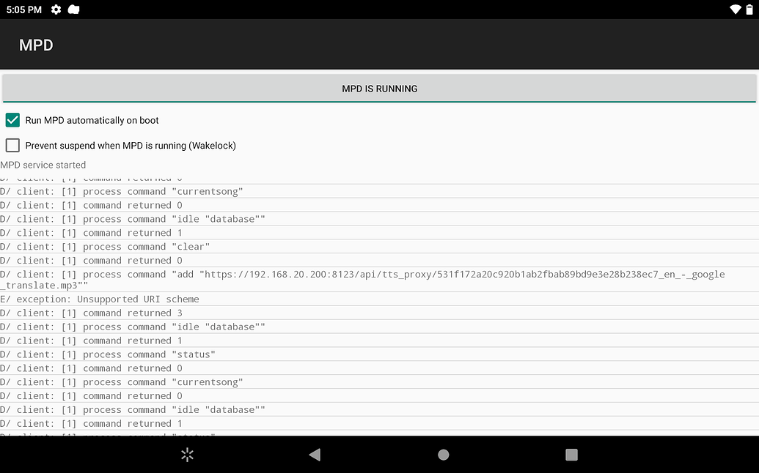Tap the Back navigation arrow
Viewport: 759px width, 473px height.
315,454
